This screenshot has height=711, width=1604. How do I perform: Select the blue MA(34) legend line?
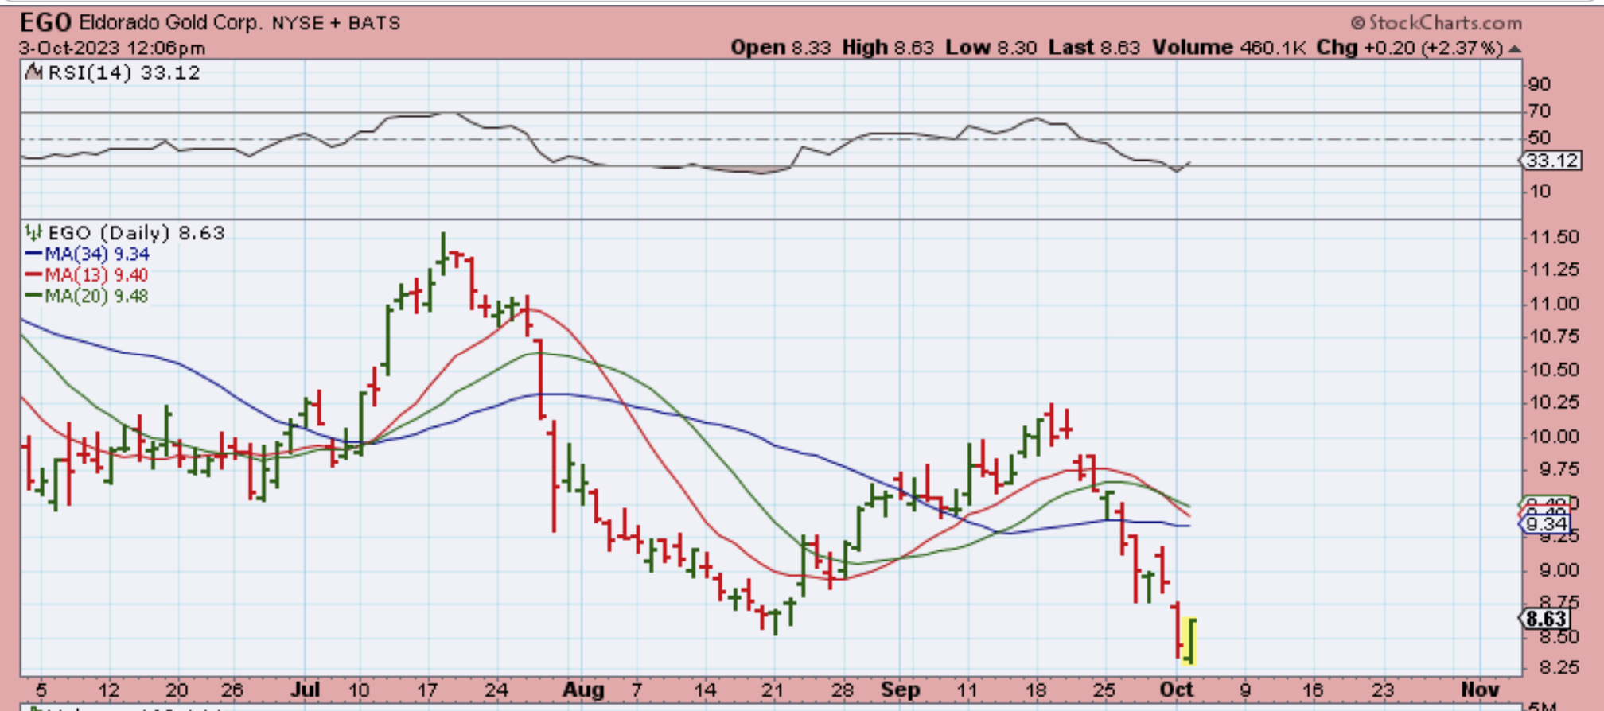33,254
